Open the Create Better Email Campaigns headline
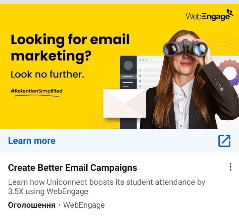Image resolution: width=239 pixels, height=217 pixels. tap(73, 168)
